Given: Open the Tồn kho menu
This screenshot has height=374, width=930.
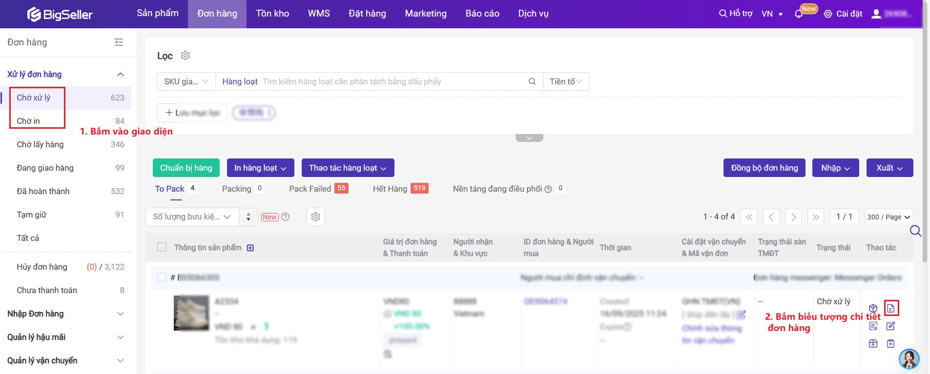Looking at the screenshot, I should 272,14.
